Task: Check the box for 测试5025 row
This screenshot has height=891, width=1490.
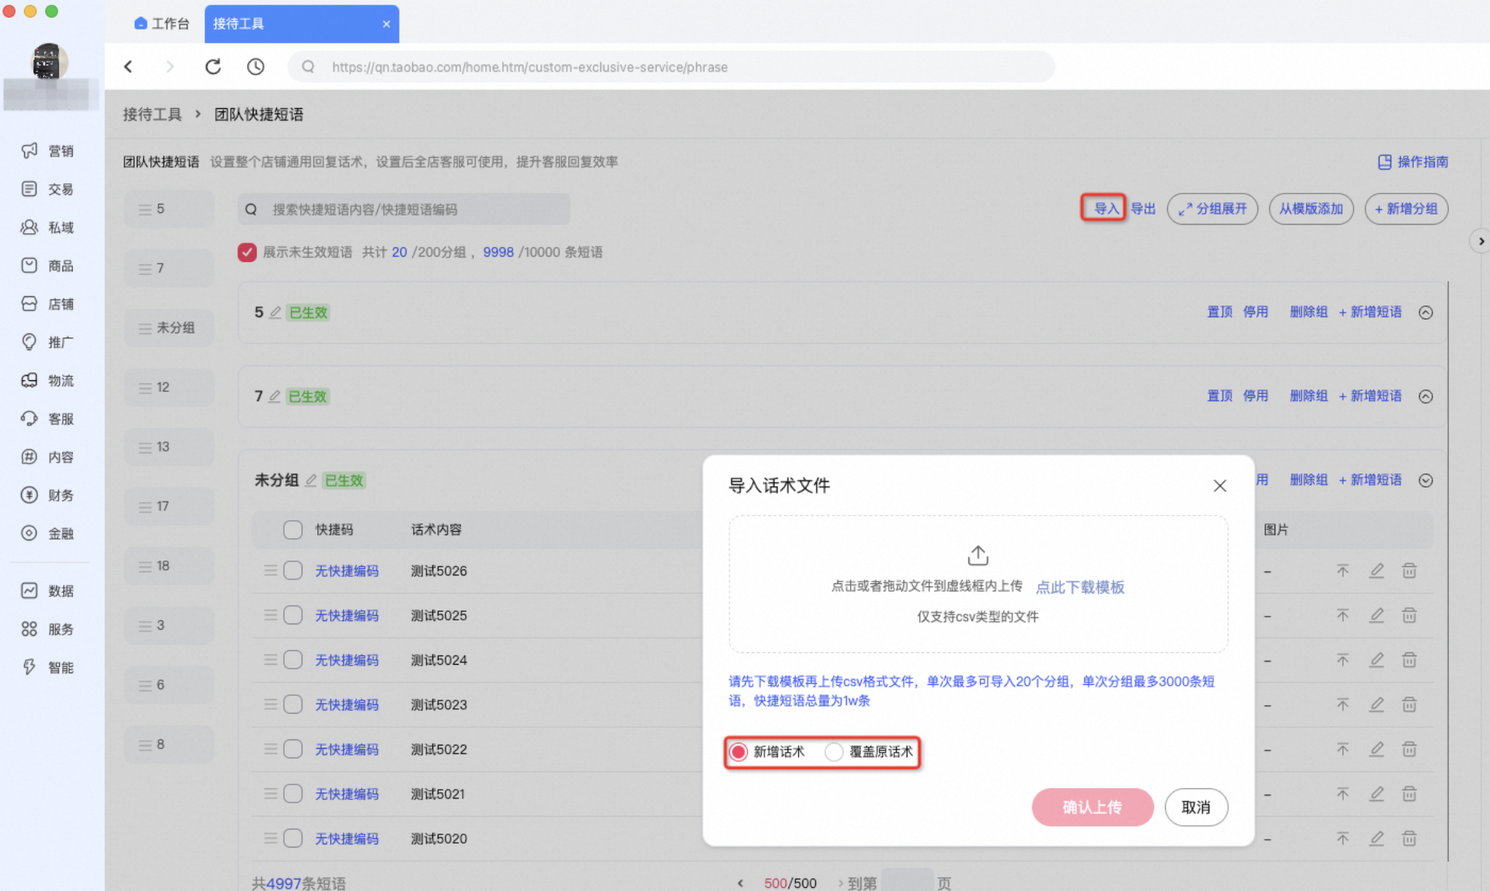Action: click(x=292, y=615)
